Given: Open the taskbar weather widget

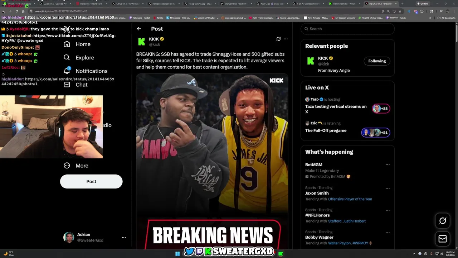Looking at the screenshot, I should (9, 254).
